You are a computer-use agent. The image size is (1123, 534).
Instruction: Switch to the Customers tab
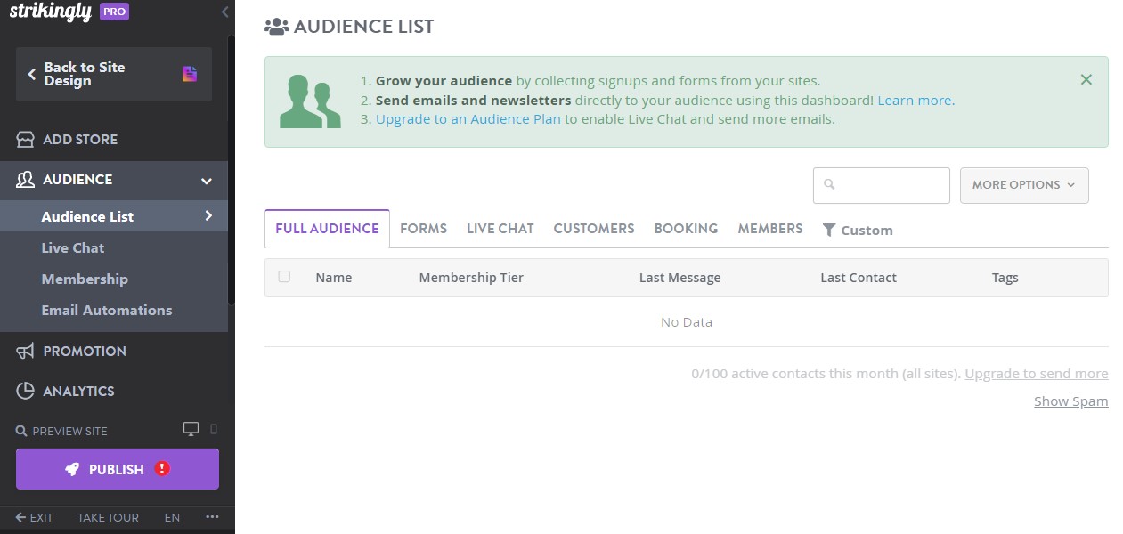click(x=593, y=228)
